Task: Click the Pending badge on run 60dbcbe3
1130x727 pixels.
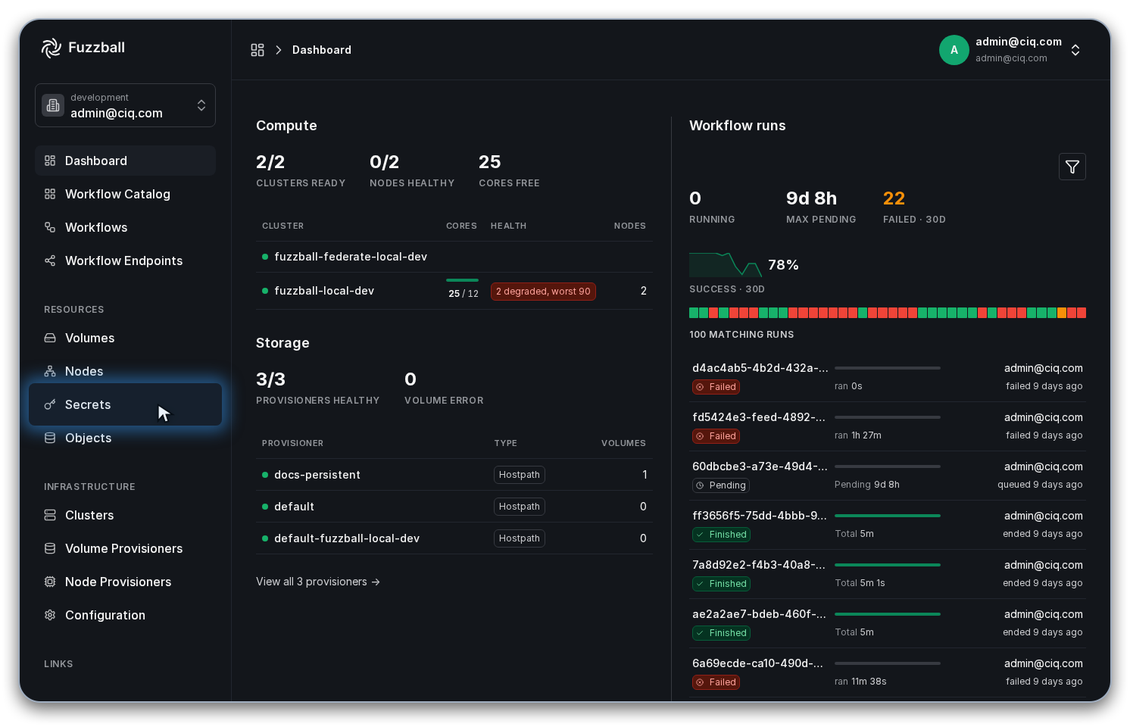Action: (x=721, y=485)
